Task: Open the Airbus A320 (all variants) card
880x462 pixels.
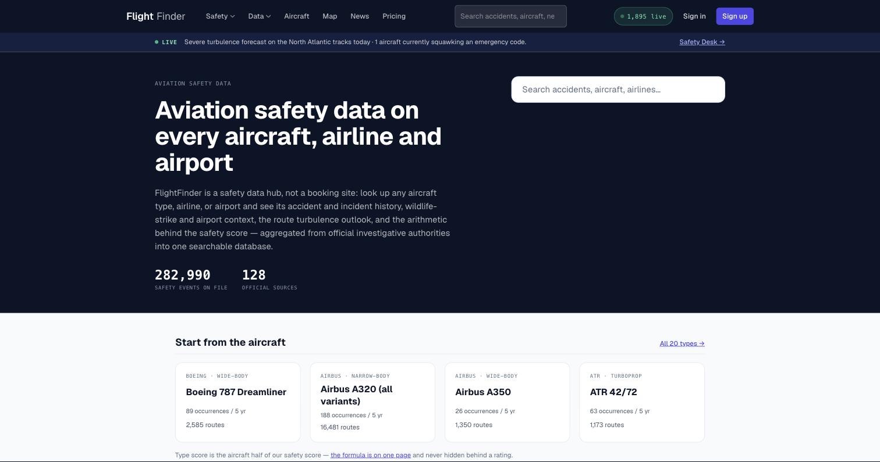Action: (372, 402)
